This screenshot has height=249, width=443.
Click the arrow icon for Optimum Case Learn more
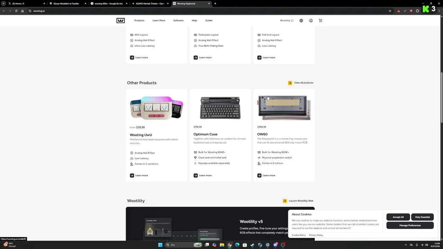[x=196, y=175]
